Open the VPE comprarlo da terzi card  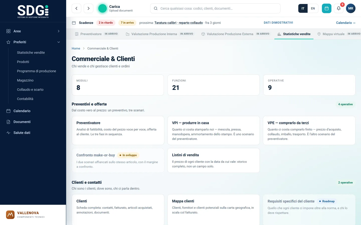(x=309, y=130)
